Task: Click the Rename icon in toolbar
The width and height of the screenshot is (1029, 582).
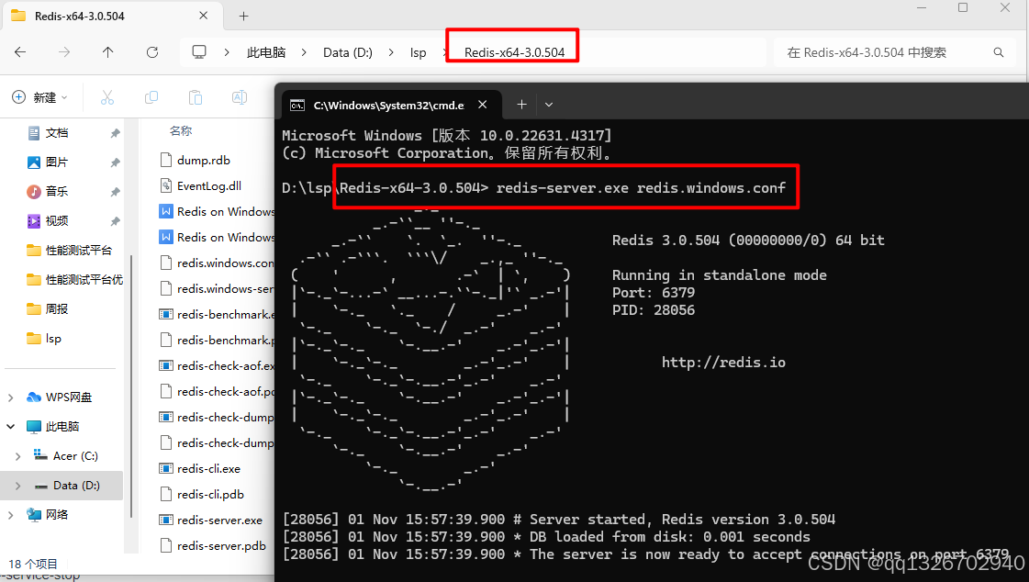Action: point(240,98)
